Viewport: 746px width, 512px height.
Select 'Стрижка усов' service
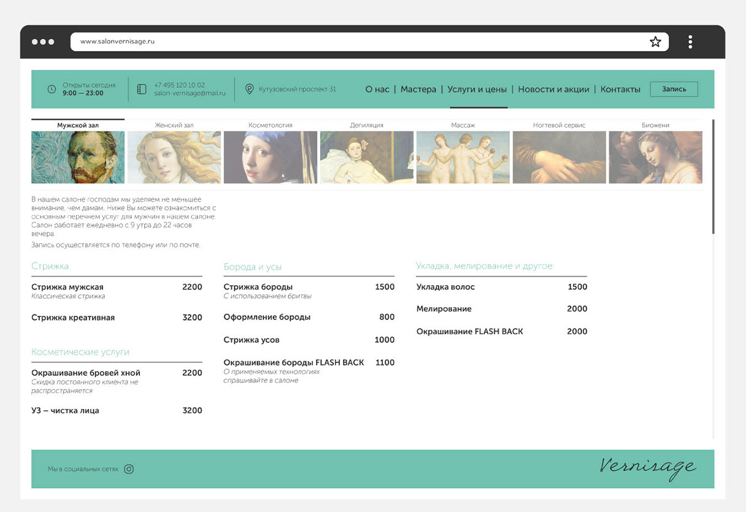click(309, 340)
